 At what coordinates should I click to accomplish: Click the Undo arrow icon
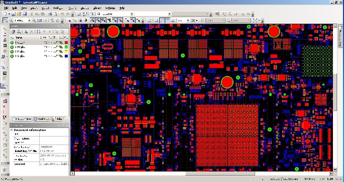[x=62, y=14]
